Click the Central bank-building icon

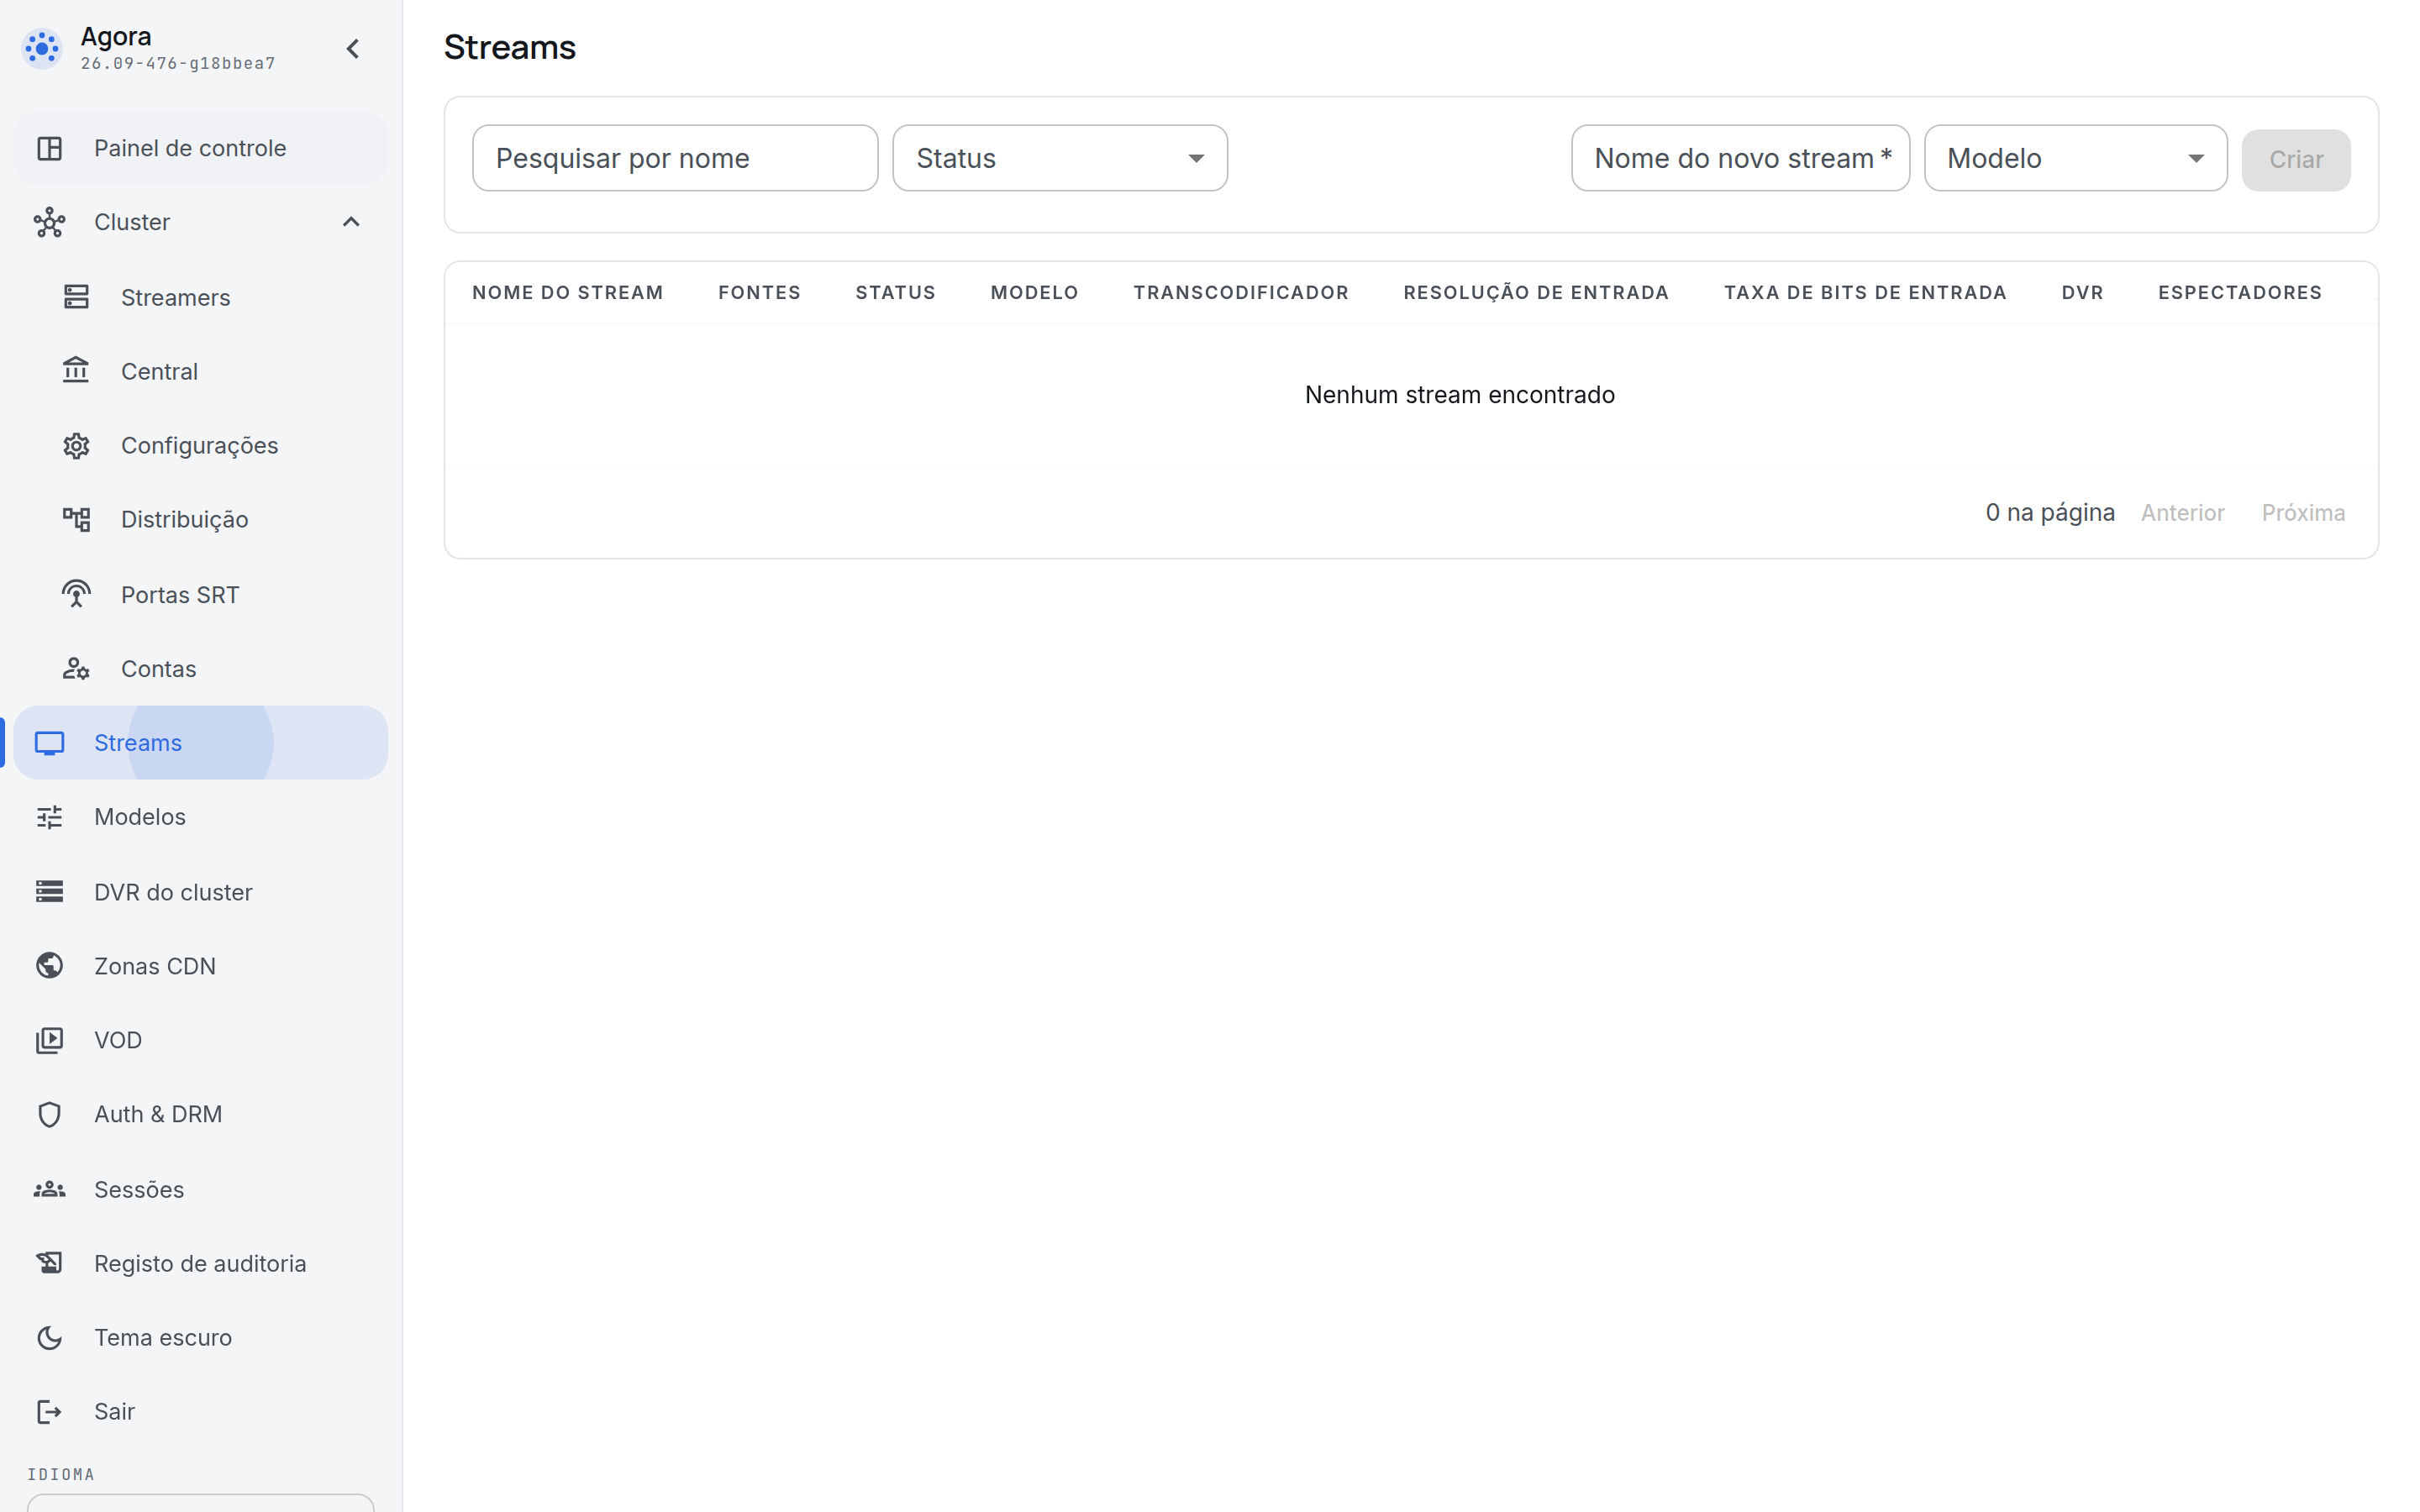click(77, 371)
